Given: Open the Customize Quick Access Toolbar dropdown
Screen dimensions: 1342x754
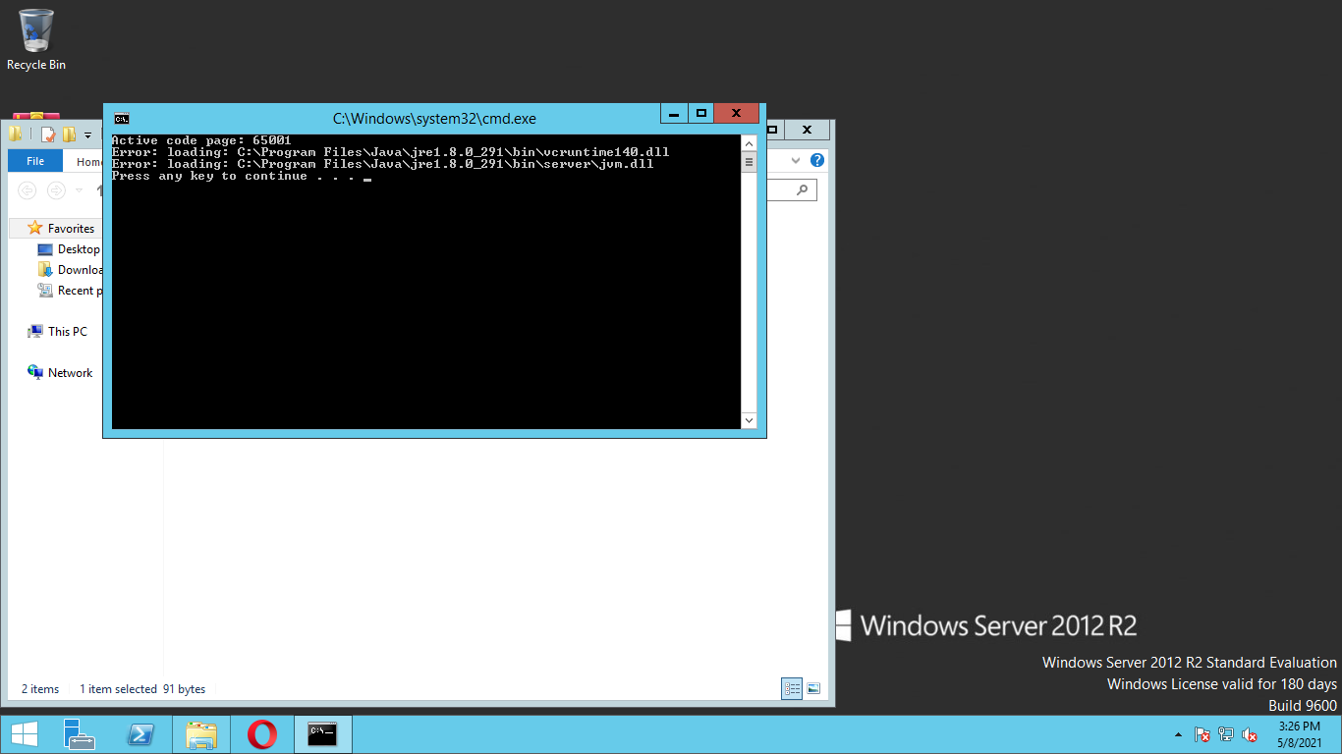Looking at the screenshot, I should (87, 135).
